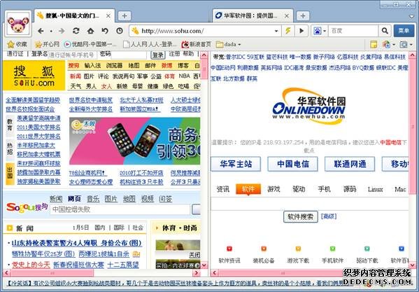Click the Sogou search logo
The height and width of the screenshot is (292, 419).
(27, 207)
